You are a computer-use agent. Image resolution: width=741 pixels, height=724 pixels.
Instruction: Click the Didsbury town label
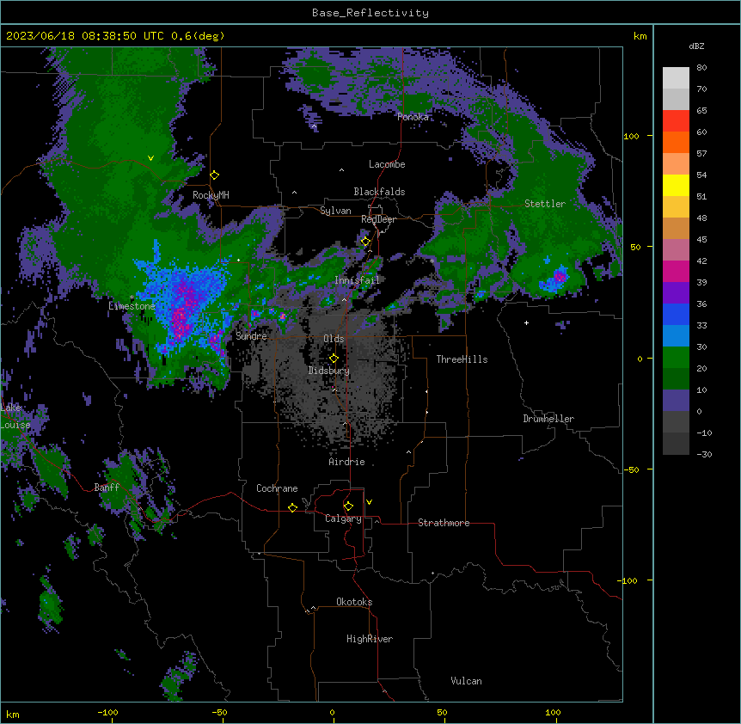click(329, 371)
